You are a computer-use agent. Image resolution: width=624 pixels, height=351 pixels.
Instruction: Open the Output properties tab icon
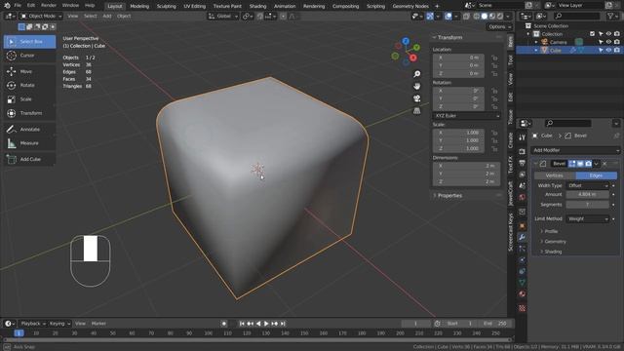coord(523,163)
